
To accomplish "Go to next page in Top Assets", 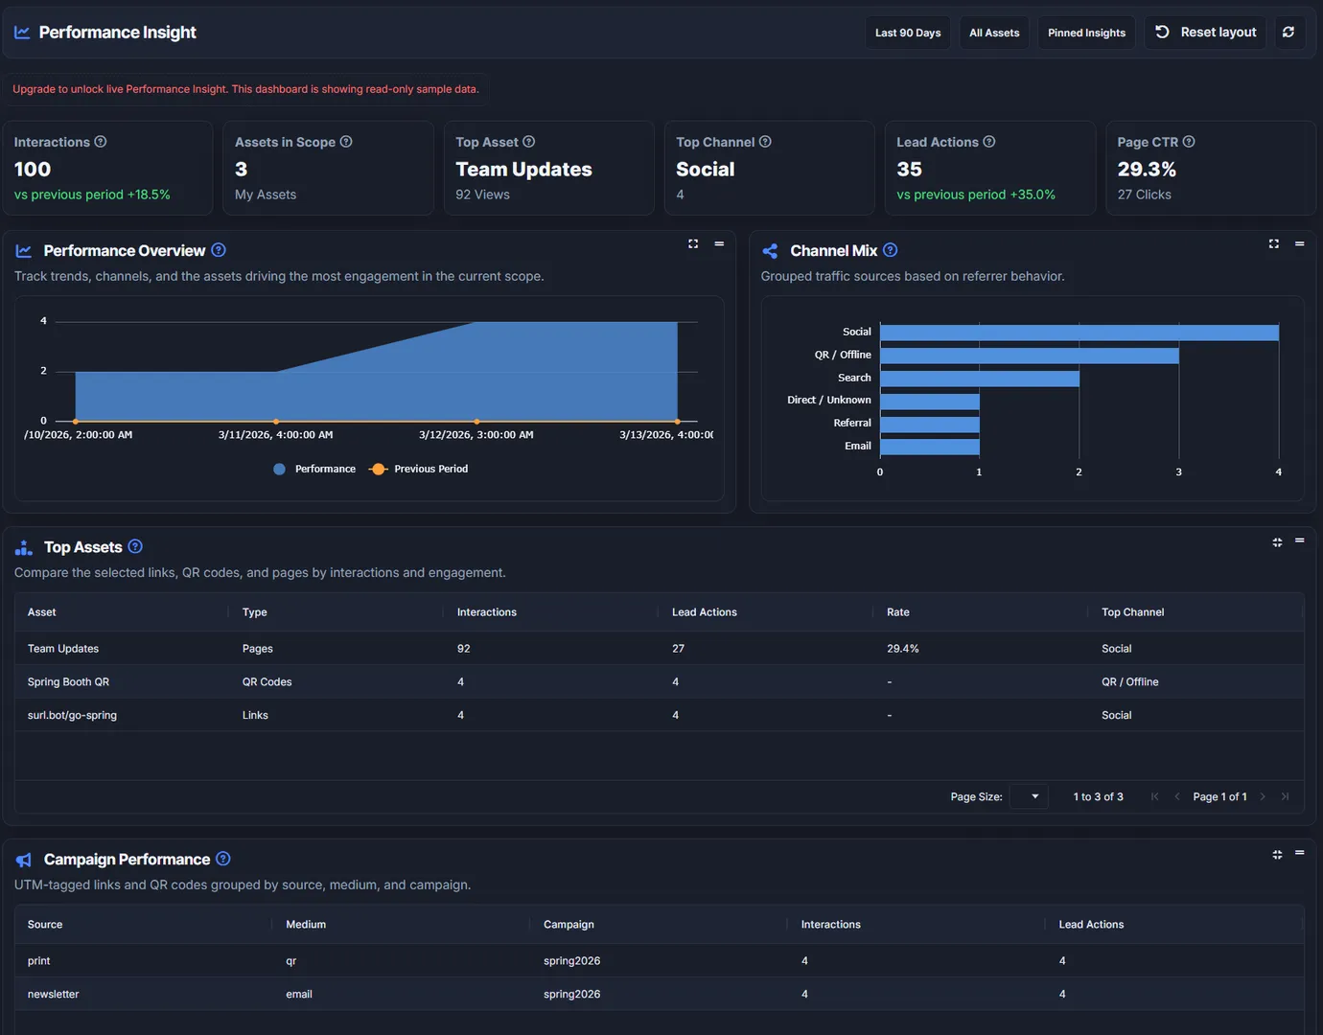I will click(1263, 796).
